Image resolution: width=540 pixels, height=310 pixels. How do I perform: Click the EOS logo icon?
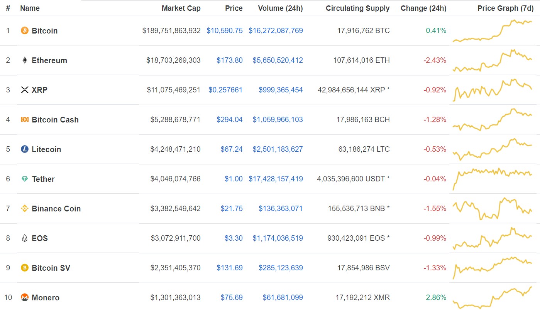(x=25, y=238)
